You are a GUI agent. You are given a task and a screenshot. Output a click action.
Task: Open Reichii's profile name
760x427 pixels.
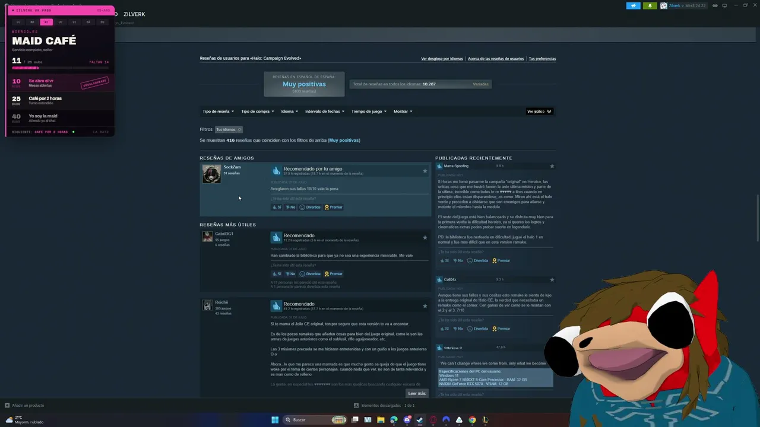tap(221, 302)
